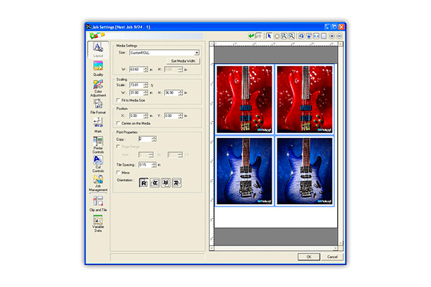The width and height of the screenshot is (431, 287).
Task: Click the Get Media Width button
Action: 182,61
